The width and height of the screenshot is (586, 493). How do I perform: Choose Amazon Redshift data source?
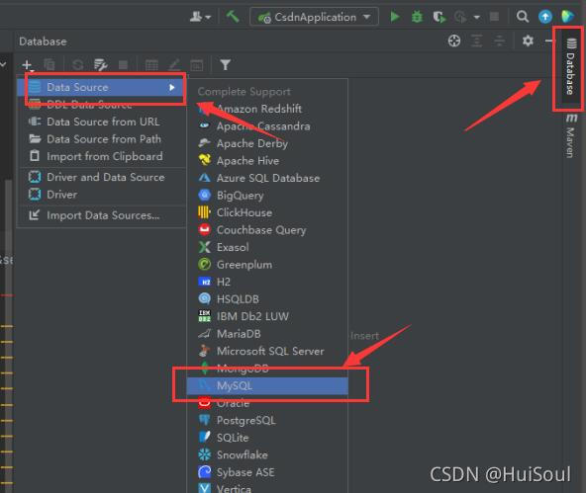tap(267, 109)
